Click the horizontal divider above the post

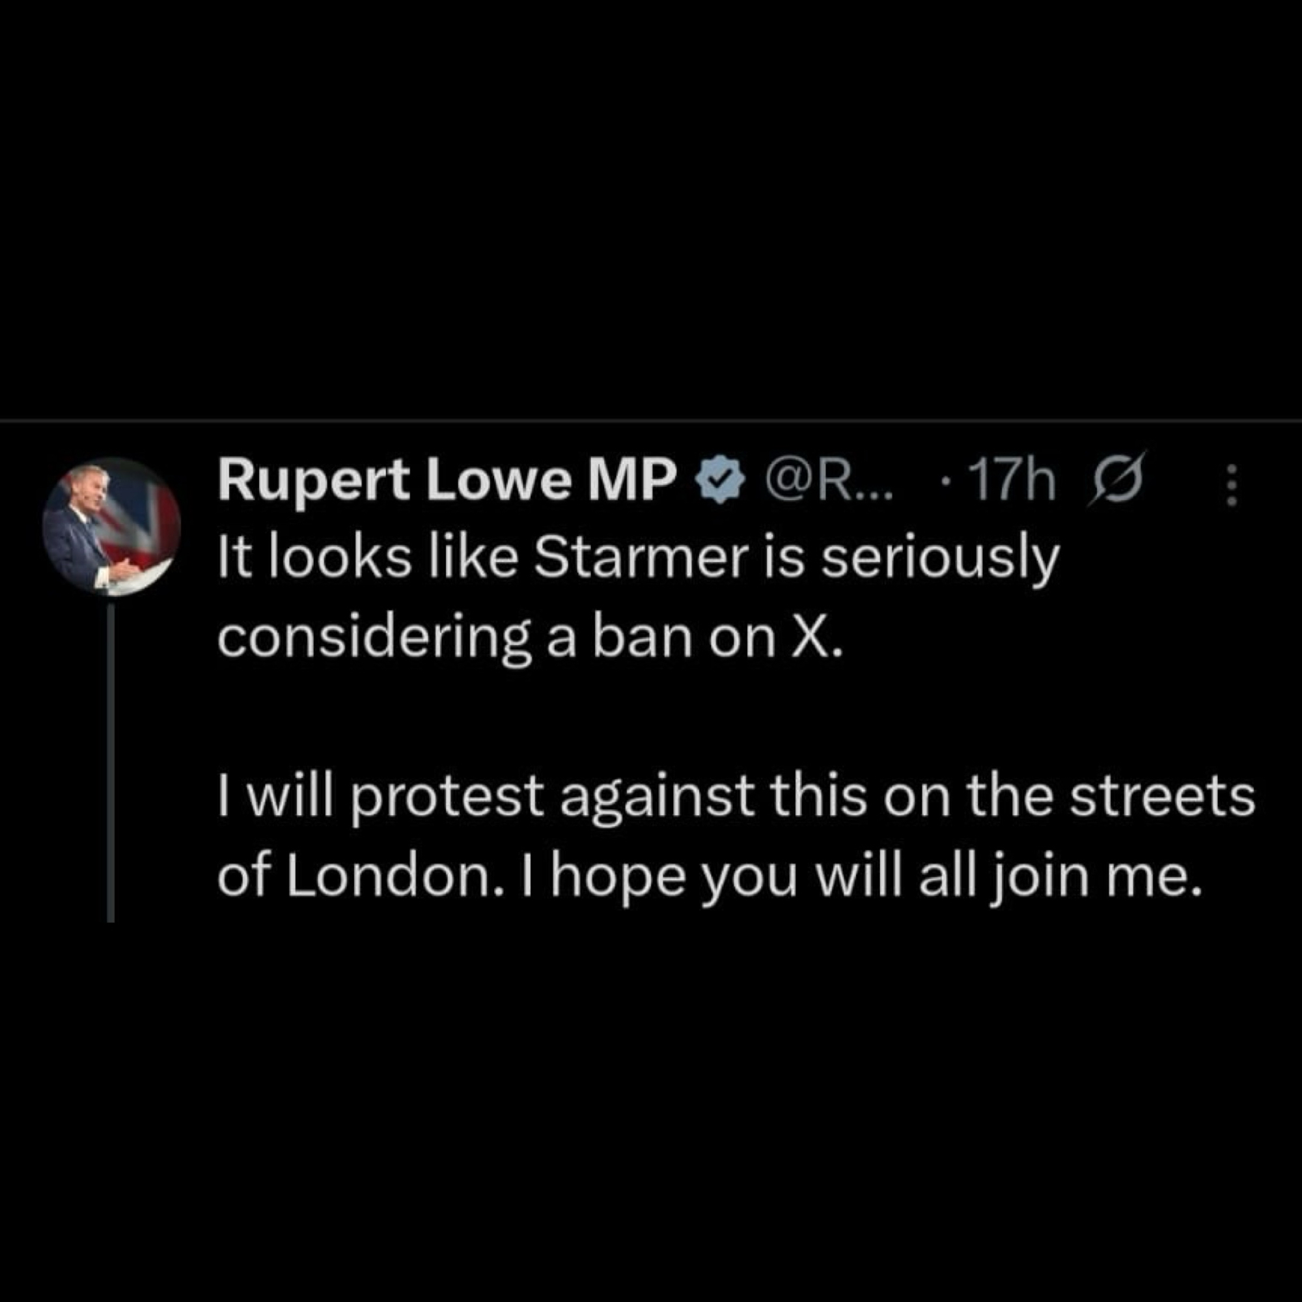(x=651, y=421)
